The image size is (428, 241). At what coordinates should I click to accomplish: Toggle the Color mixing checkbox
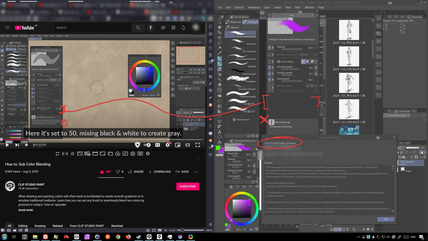pos(278,62)
